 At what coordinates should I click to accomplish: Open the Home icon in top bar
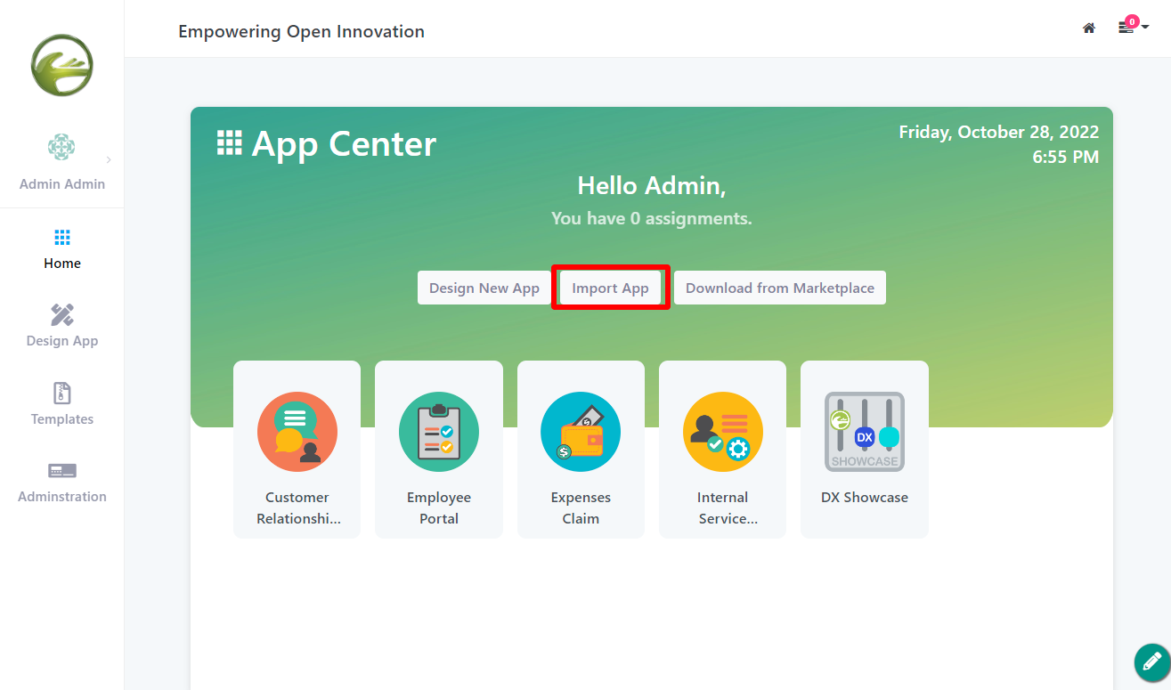pos(1088,28)
